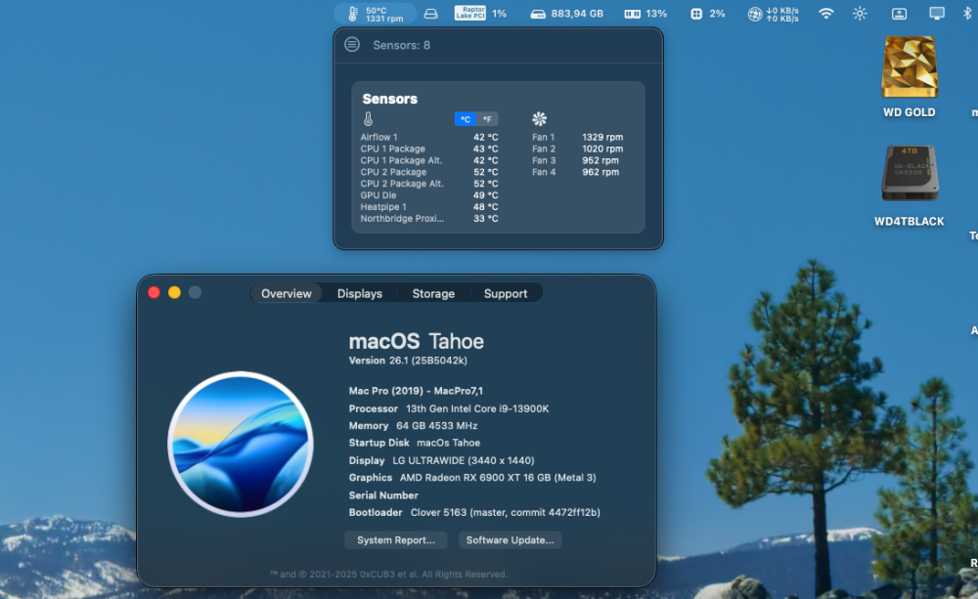The width and height of the screenshot is (978, 599).
Task: Click the screen mirroring menu bar icon
Action: click(x=899, y=14)
